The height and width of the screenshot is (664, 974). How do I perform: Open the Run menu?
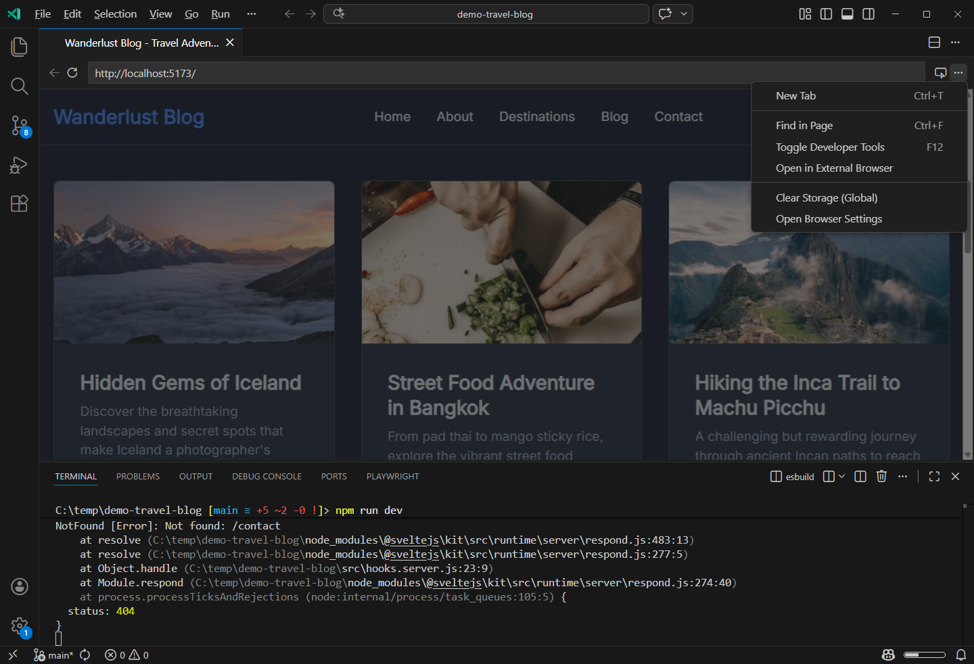pyautogui.click(x=221, y=14)
